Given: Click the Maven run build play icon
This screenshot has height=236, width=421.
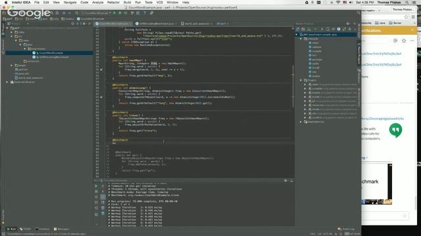Looking at the screenshot, I should (322, 29).
